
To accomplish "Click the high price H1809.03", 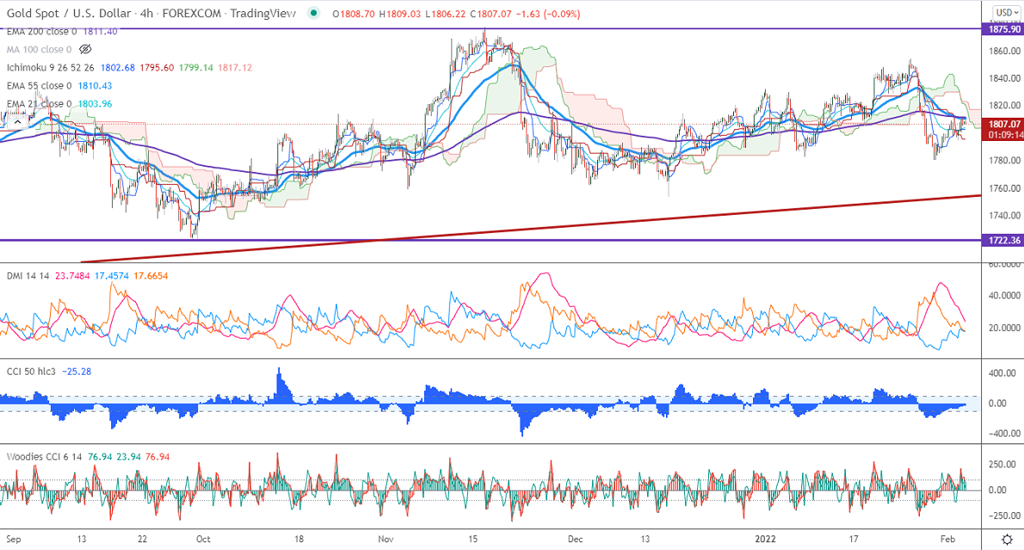I will pyautogui.click(x=399, y=14).
